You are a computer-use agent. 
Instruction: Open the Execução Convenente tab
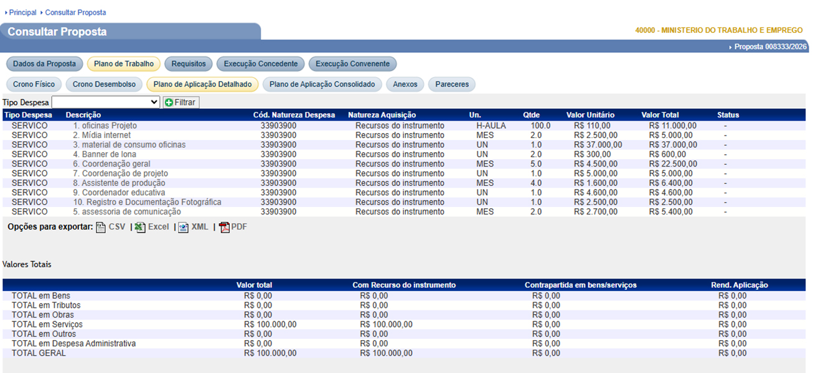coord(352,63)
